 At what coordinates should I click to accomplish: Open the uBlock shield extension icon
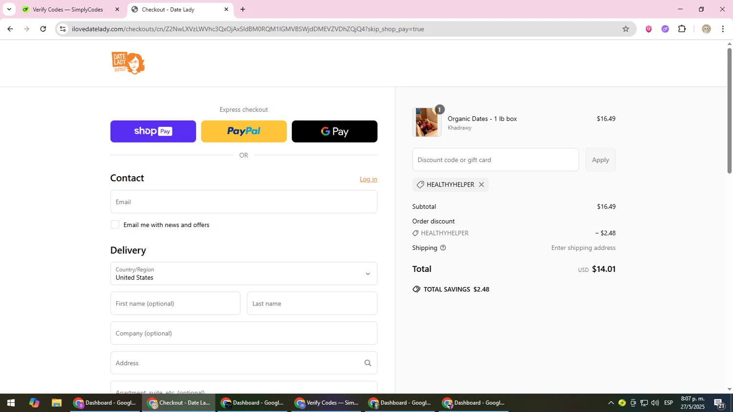tap(648, 29)
